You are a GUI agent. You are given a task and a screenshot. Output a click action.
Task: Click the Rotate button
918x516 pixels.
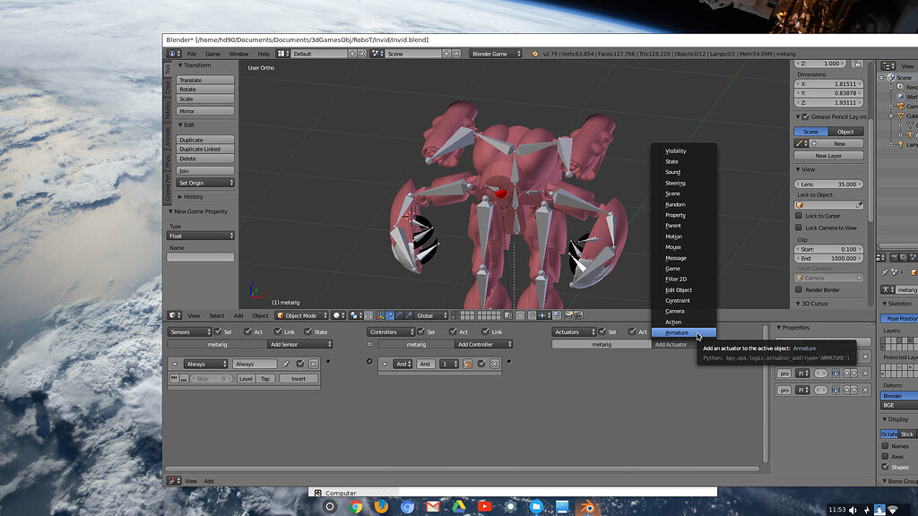pos(205,90)
